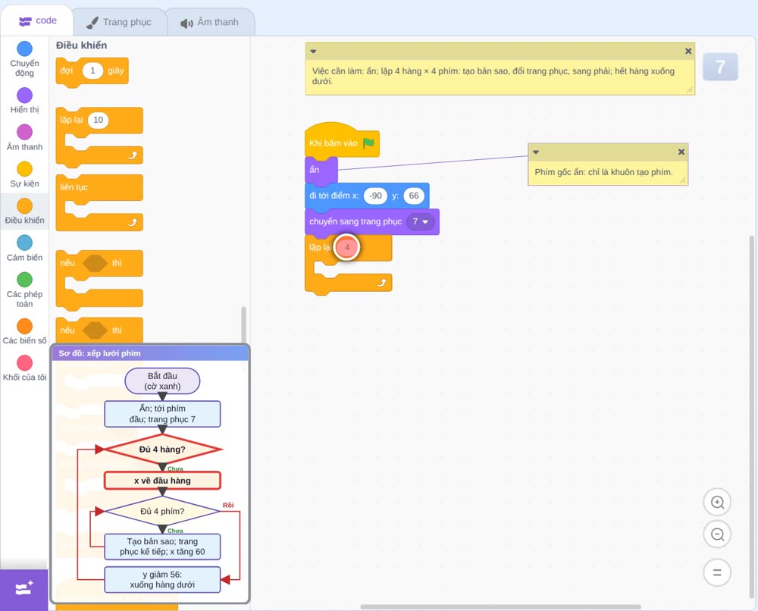Click the 'x về đầu hàng' flowchart box
Screen dimensions: 758x611
[162, 481]
